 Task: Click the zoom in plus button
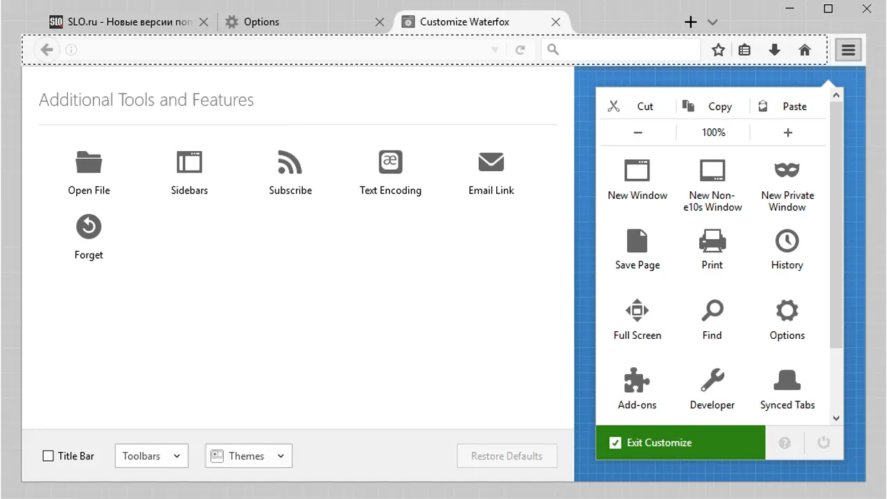(787, 132)
